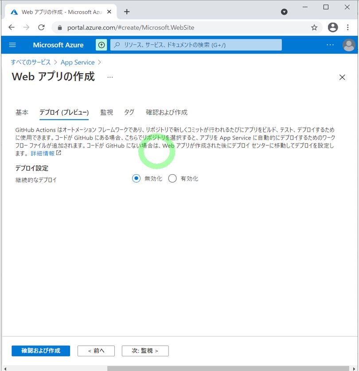Image resolution: width=359 pixels, height=371 pixels.
Task: Click the 次: 監視 > button
Action: click(x=145, y=351)
